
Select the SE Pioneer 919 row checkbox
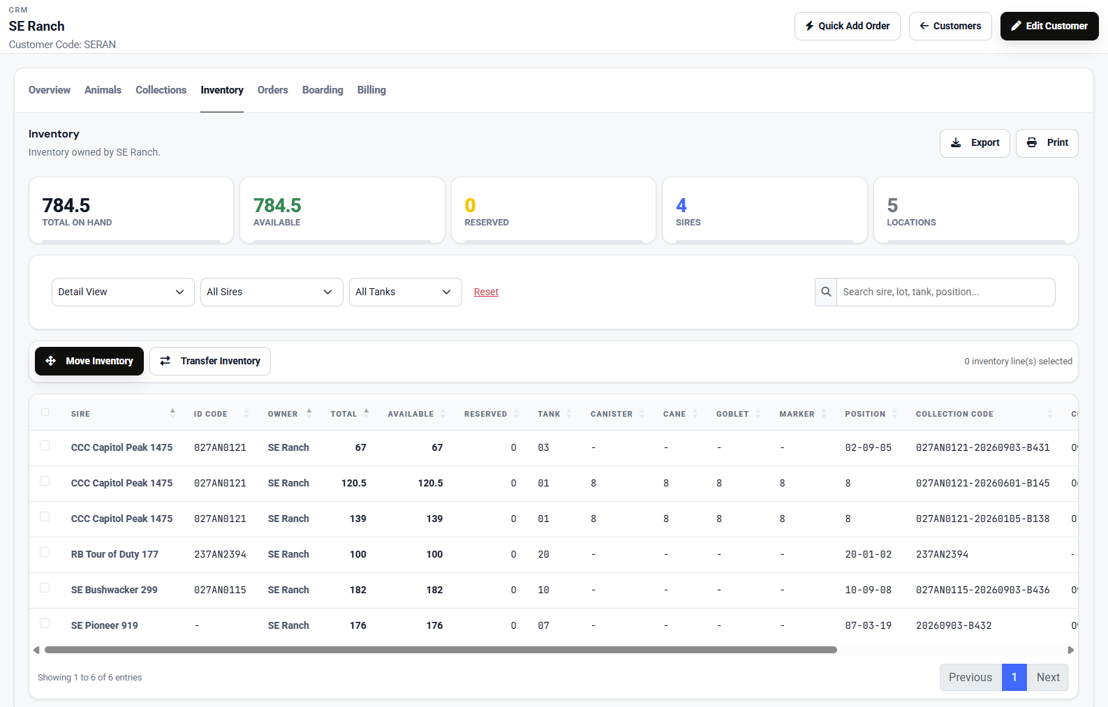45,623
